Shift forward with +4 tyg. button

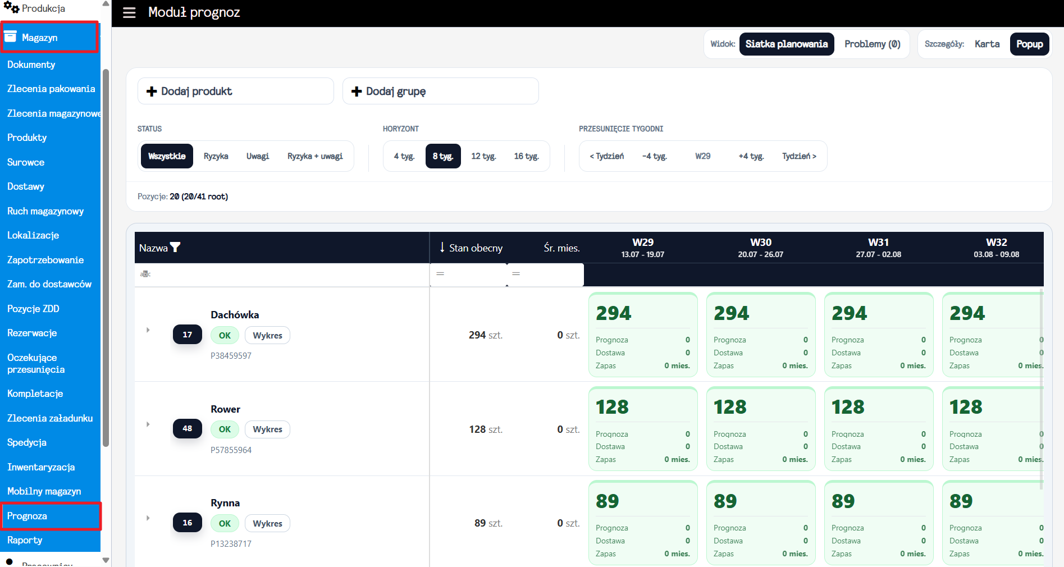[751, 156]
